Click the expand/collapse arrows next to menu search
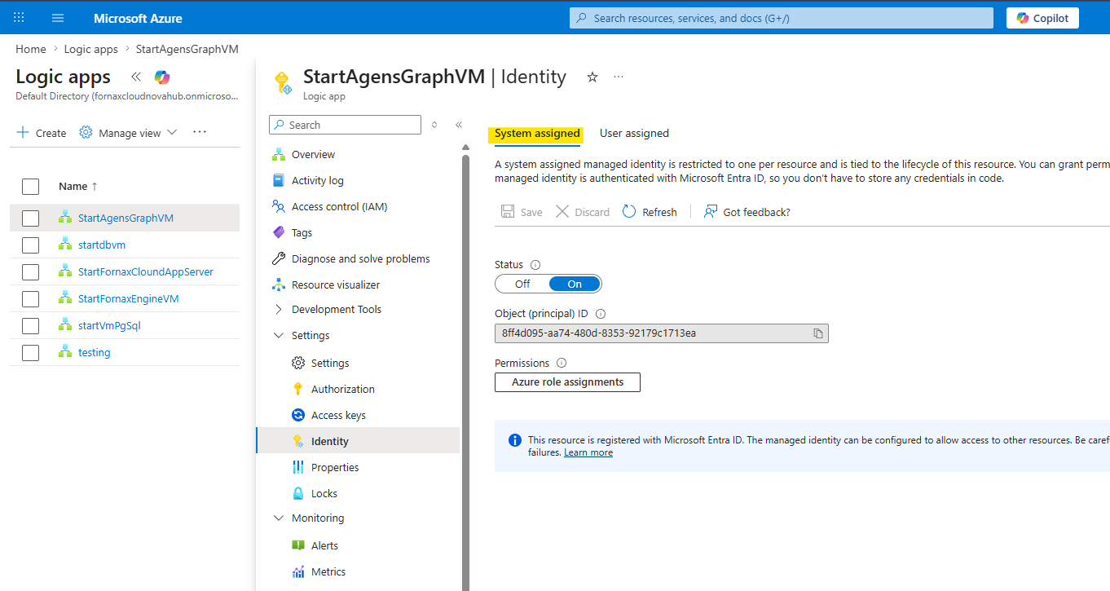 click(x=434, y=125)
